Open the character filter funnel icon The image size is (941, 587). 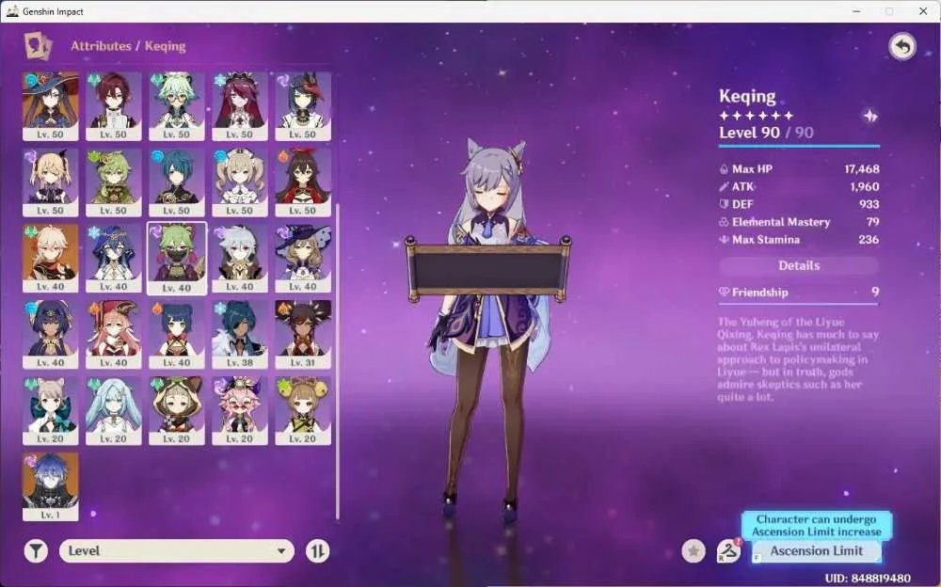[36, 551]
